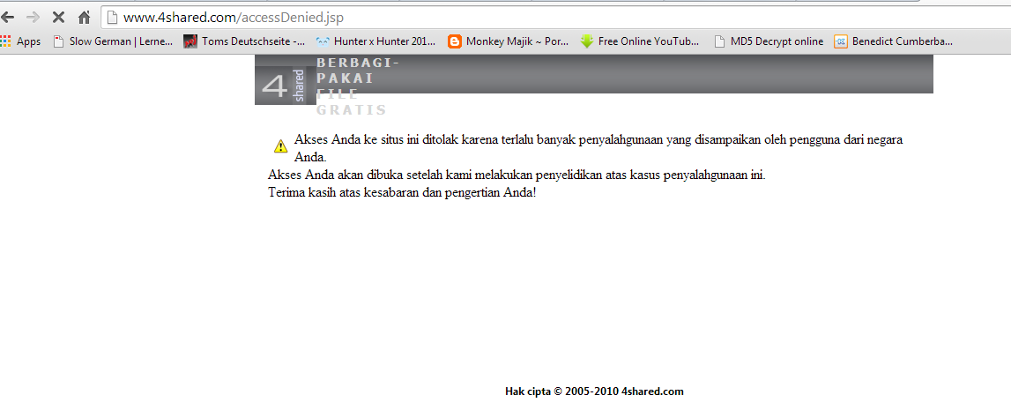Click Benedict Cumberba... bookmark favicon
This screenshot has width=1011, height=410.
[840, 42]
